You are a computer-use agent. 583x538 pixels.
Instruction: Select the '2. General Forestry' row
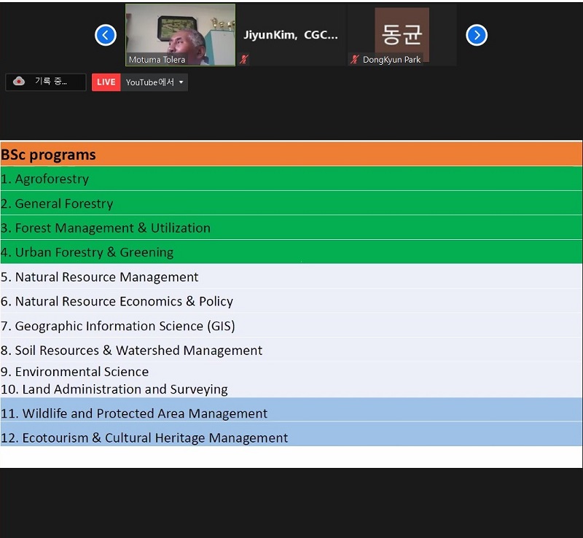click(x=291, y=203)
